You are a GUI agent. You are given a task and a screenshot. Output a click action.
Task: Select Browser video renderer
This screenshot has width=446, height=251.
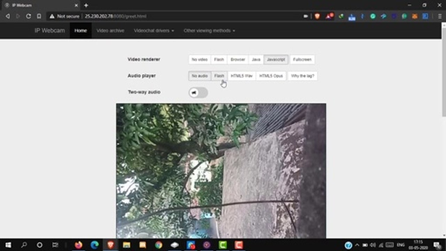pyautogui.click(x=238, y=60)
